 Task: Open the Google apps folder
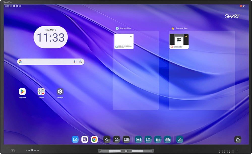coord(41,91)
